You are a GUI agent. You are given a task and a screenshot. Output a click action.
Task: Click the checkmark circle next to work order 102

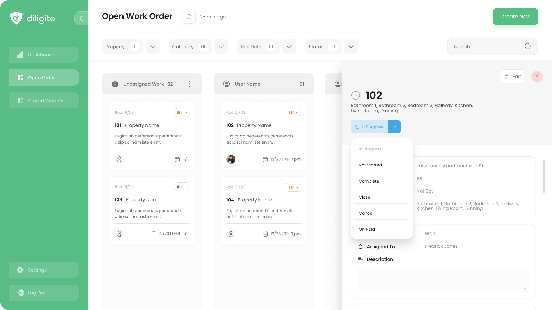point(356,95)
